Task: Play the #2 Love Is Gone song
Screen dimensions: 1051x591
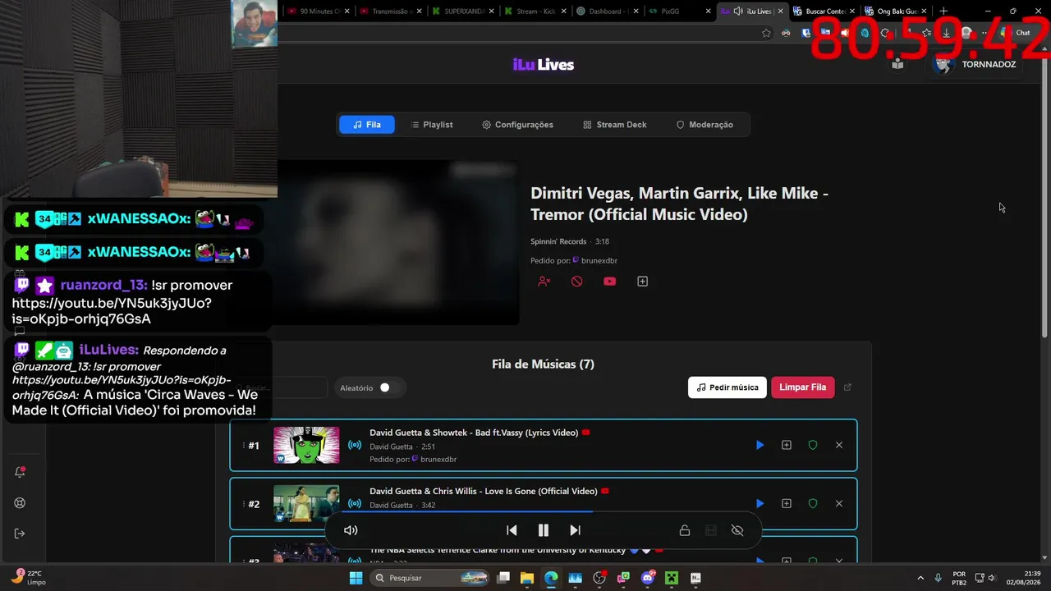Action: click(x=760, y=503)
